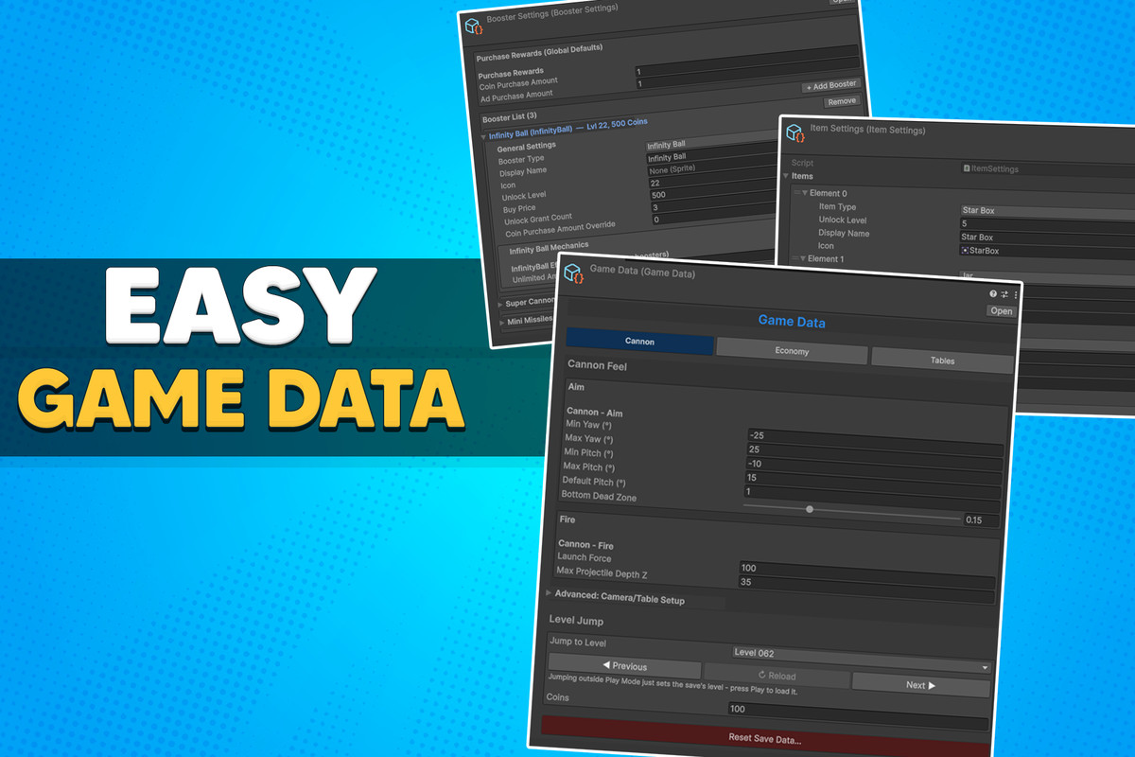This screenshot has height=757, width=1135.
Task: Collapse the Infinity Ball booster foldout
Action: pyautogui.click(x=483, y=135)
